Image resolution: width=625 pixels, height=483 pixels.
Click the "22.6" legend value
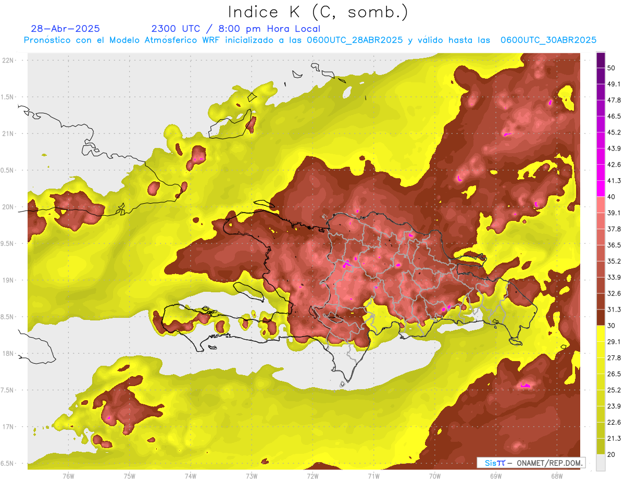(614, 423)
